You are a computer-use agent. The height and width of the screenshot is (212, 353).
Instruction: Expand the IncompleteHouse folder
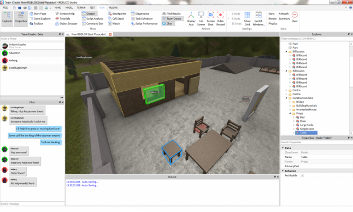tap(290, 110)
